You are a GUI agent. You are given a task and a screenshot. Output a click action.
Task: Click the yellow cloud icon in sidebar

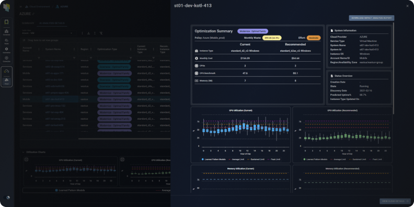tap(7, 71)
